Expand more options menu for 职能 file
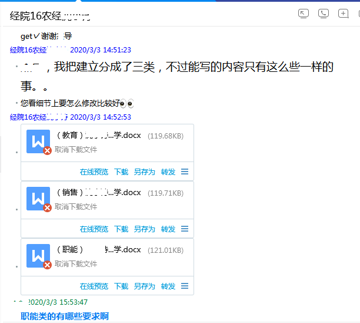The image size is (360, 323). tap(185, 286)
